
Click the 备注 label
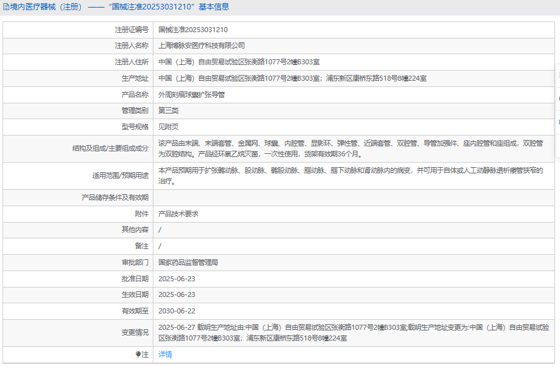142,246
